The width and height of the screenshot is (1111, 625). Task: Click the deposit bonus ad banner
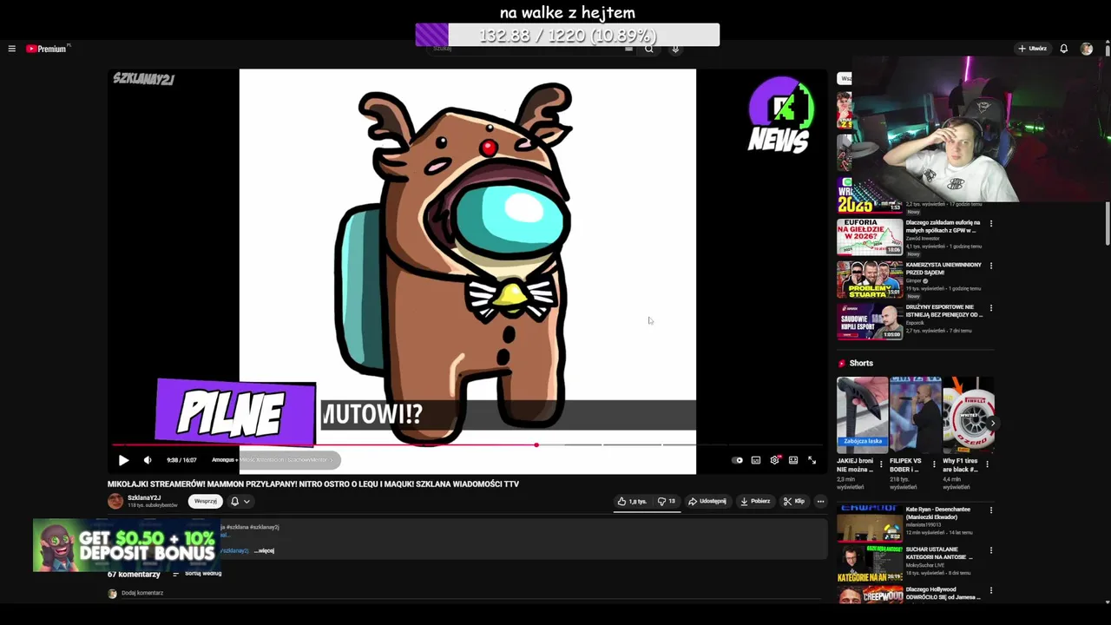[x=127, y=545]
